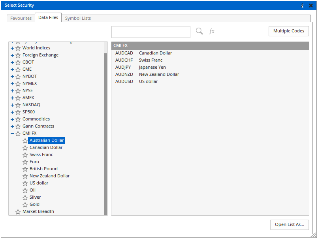Click the tree panel vertical scrollbar
The height and width of the screenshot is (239, 318).
105,130
